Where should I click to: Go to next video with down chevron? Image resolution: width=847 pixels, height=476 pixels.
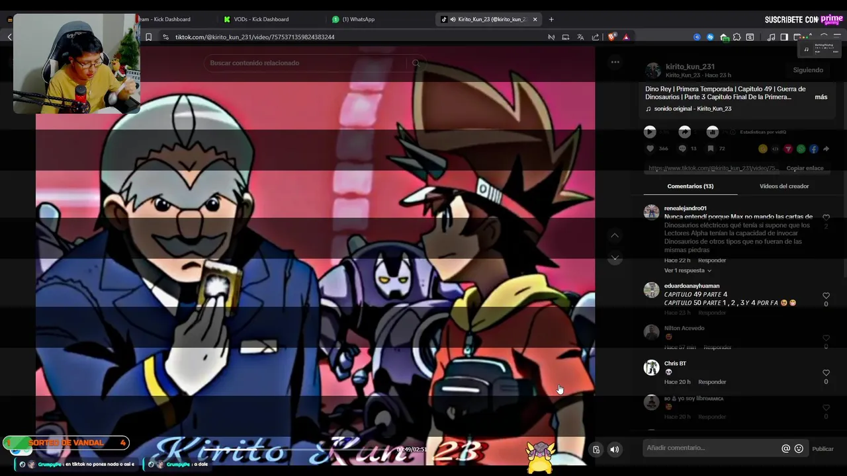click(x=615, y=258)
